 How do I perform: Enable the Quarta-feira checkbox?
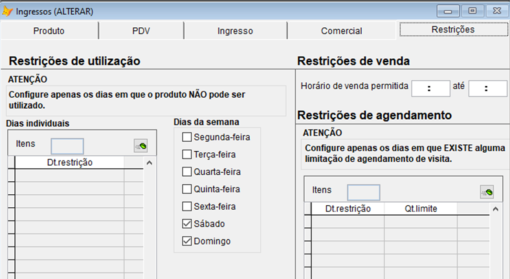point(186,172)
